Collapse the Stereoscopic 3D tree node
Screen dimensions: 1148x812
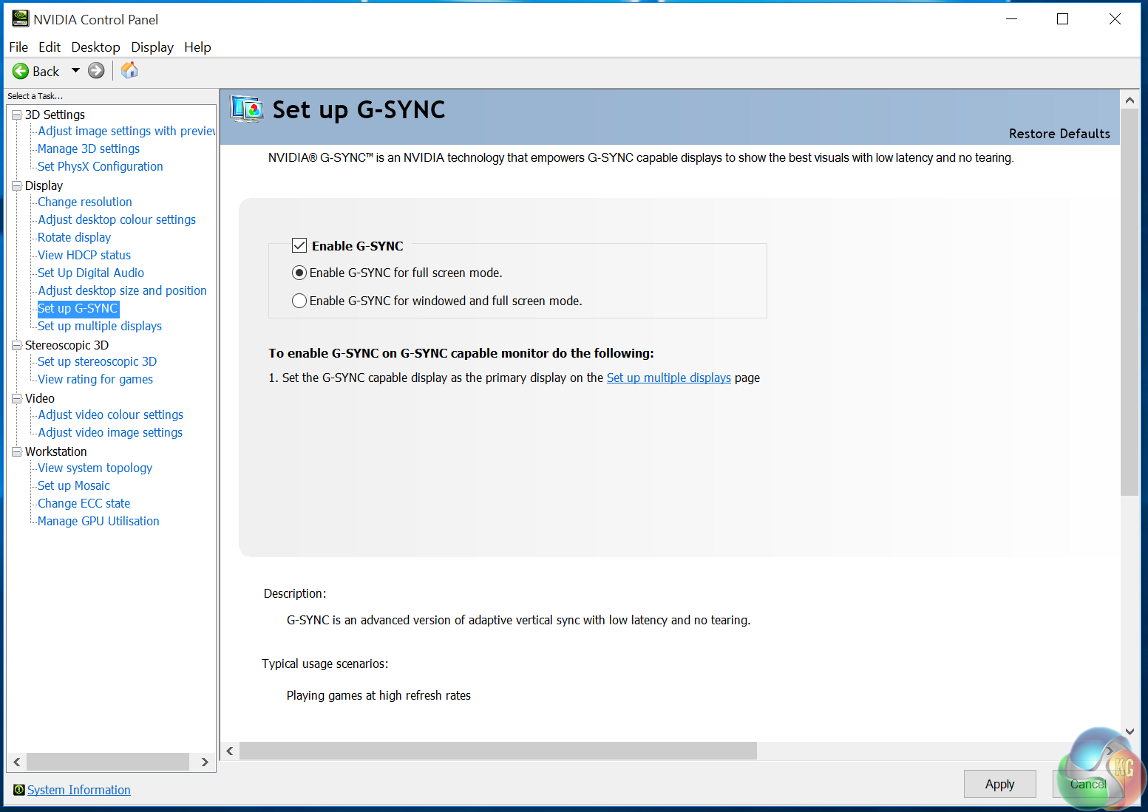[x=16, y=345]
